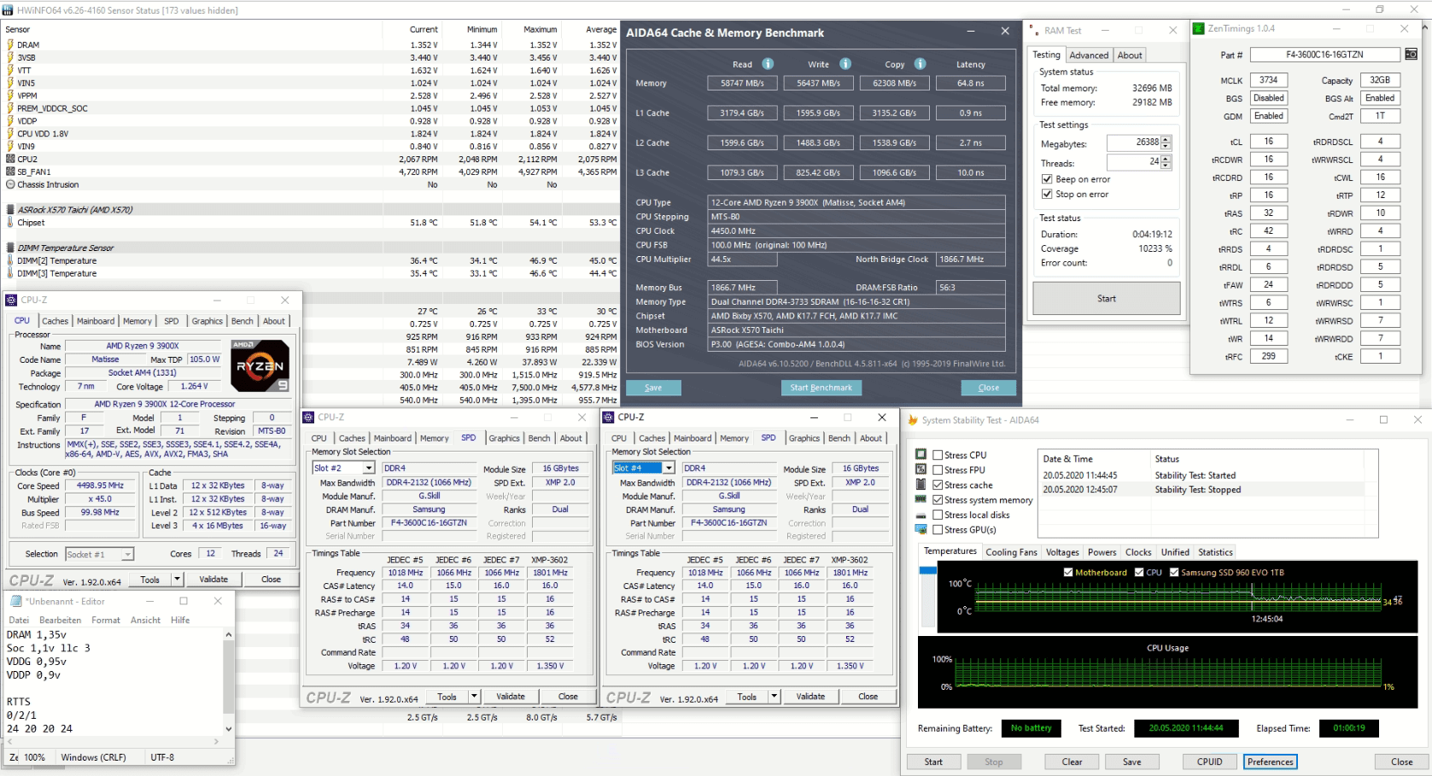Open Bearbeiten menu in the editor
Image resolution: width=1432 pixels, height=776 pixels.
click(x=60, y=621)
